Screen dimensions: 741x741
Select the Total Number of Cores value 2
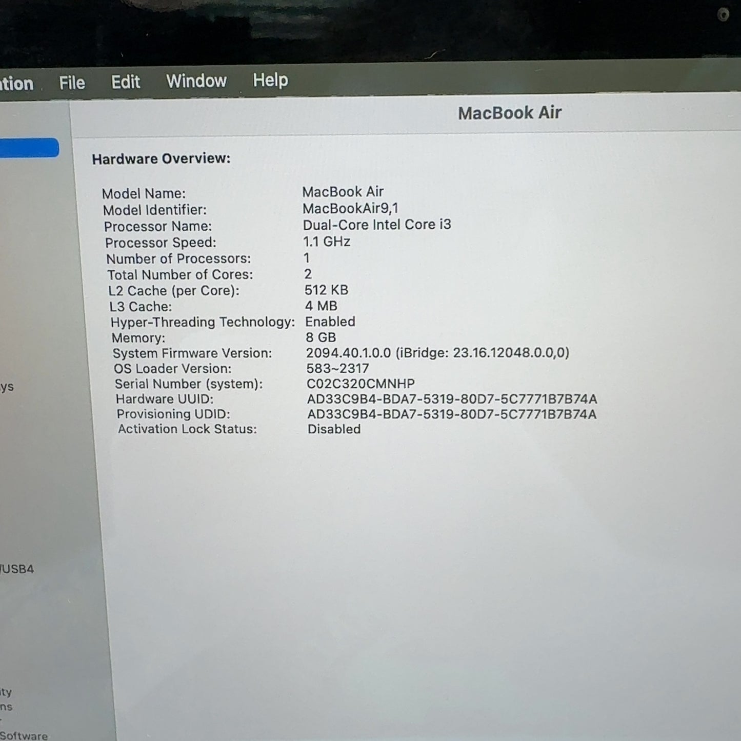point(308,274)
